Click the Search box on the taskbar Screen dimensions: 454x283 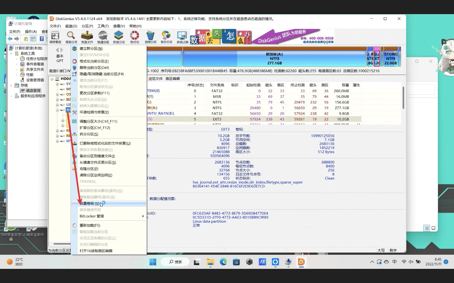(175, 262)
